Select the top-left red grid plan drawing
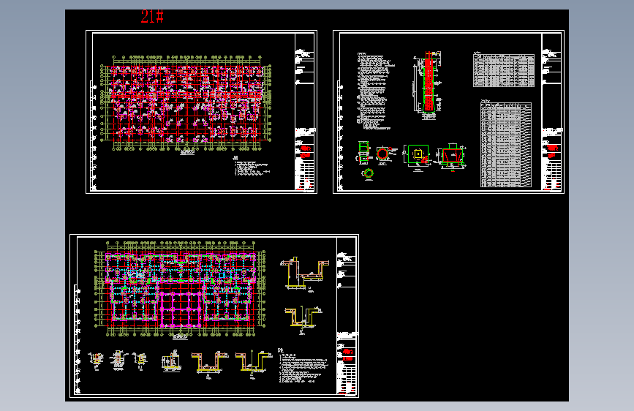 click(186, 104)
